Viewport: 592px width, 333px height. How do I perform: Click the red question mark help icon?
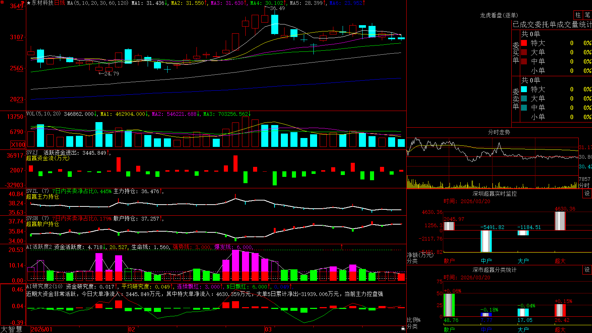click(23, 3)
